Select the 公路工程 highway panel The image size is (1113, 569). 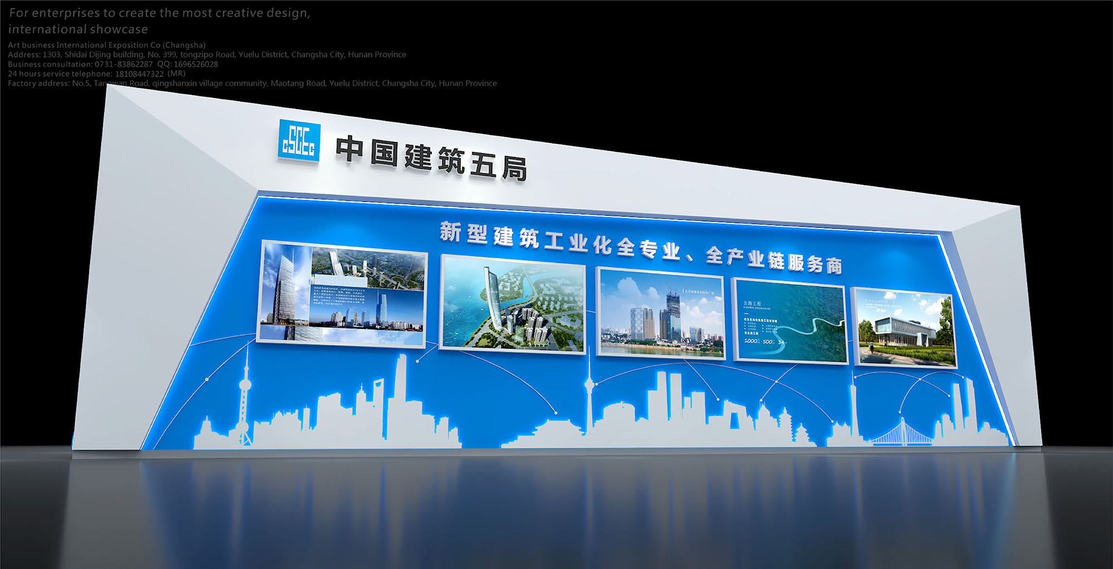pos(789,320)
